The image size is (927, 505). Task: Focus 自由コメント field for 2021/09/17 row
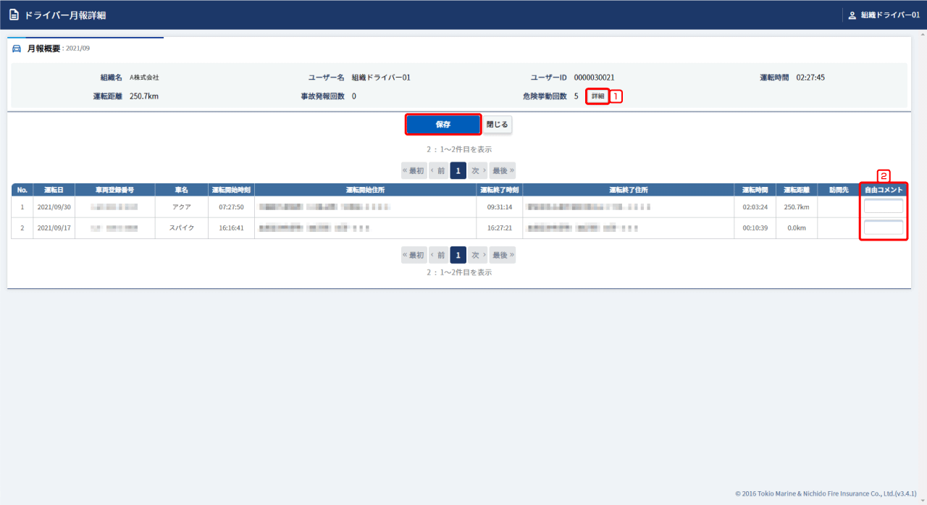coord(884,228)
